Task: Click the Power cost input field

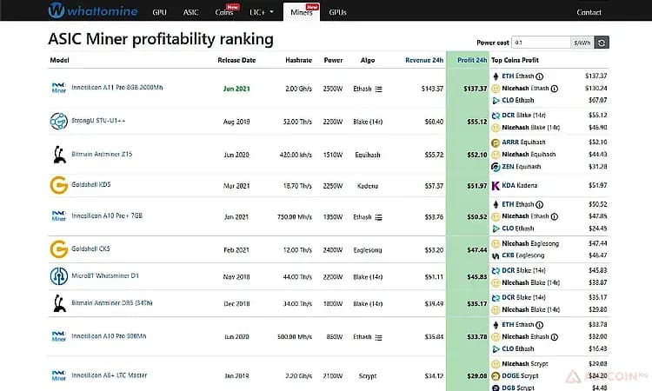Action: [x=541, y=43]
